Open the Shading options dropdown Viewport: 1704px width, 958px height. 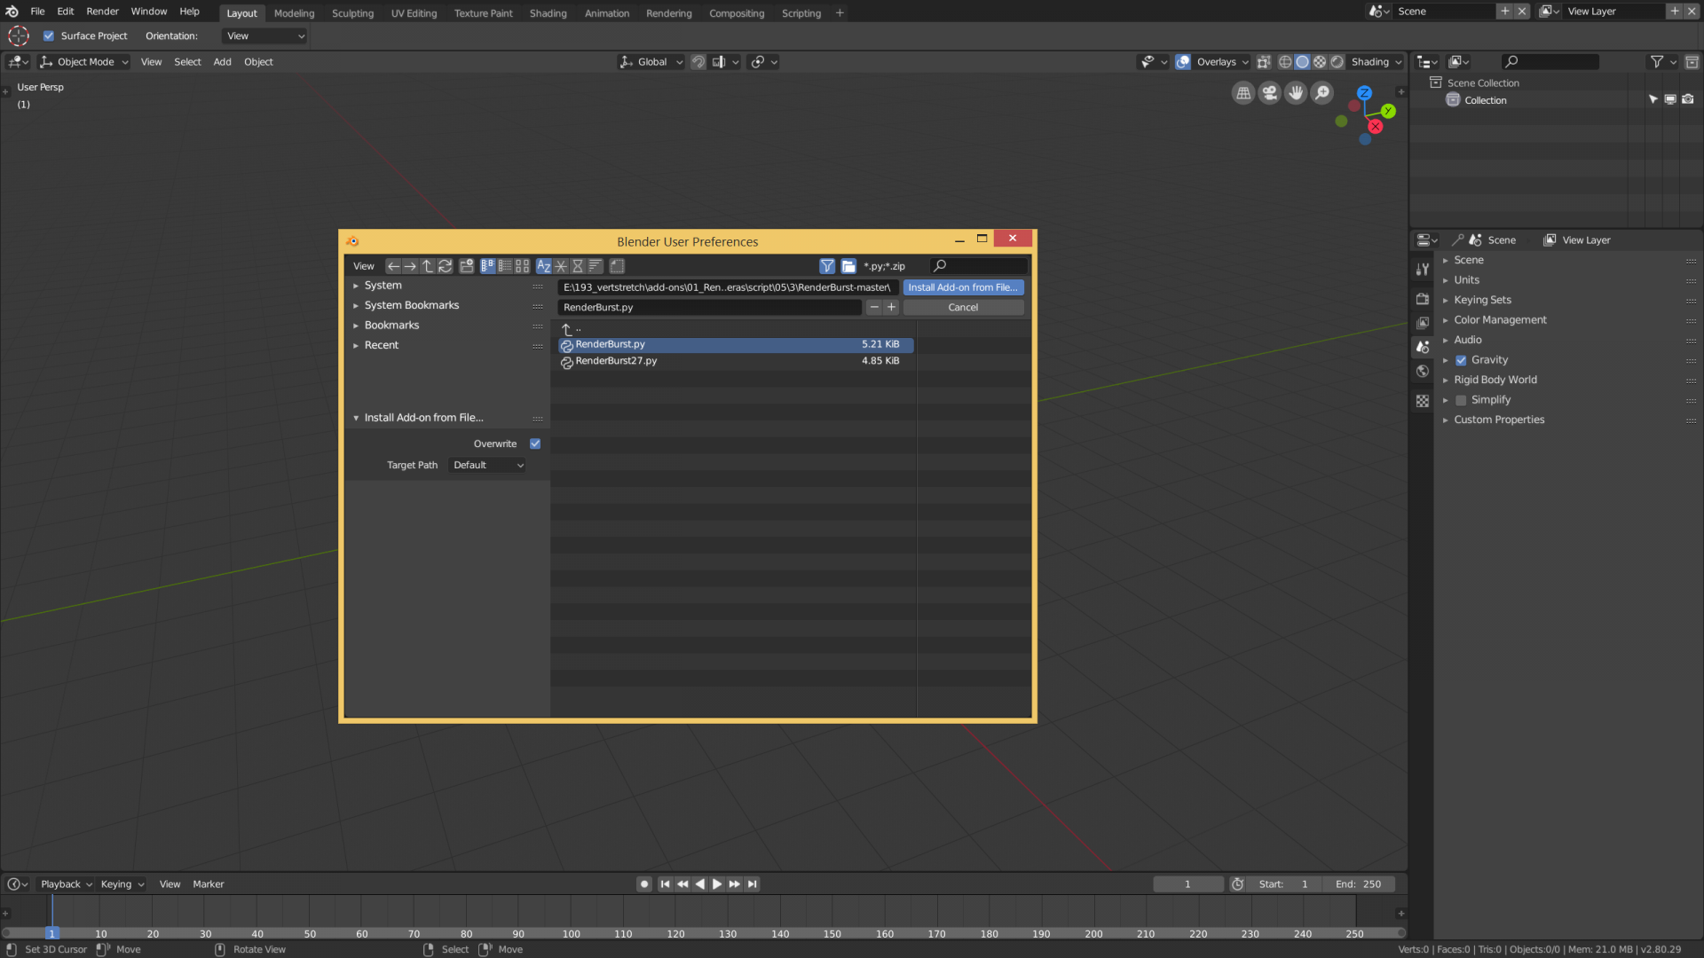(1376, 62)
